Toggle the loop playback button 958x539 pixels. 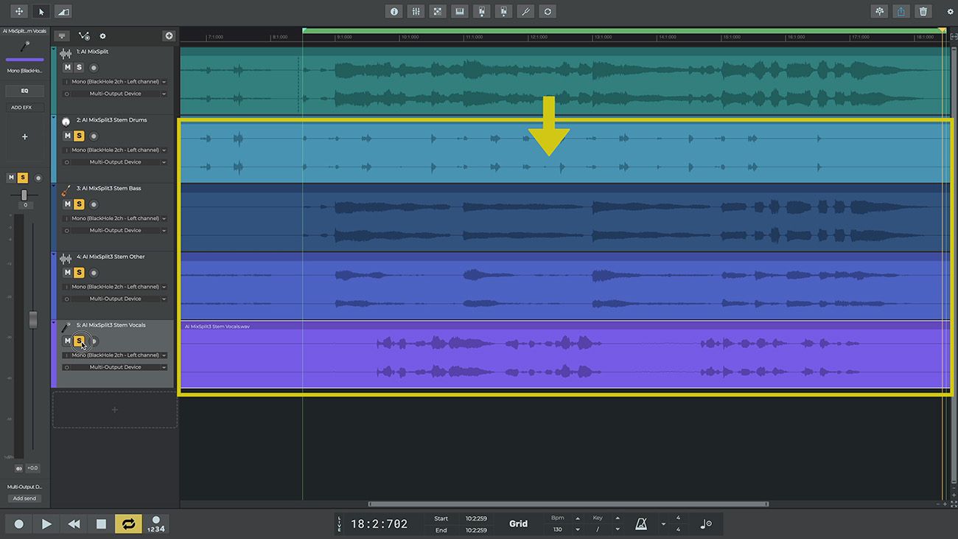pos(128,524)
